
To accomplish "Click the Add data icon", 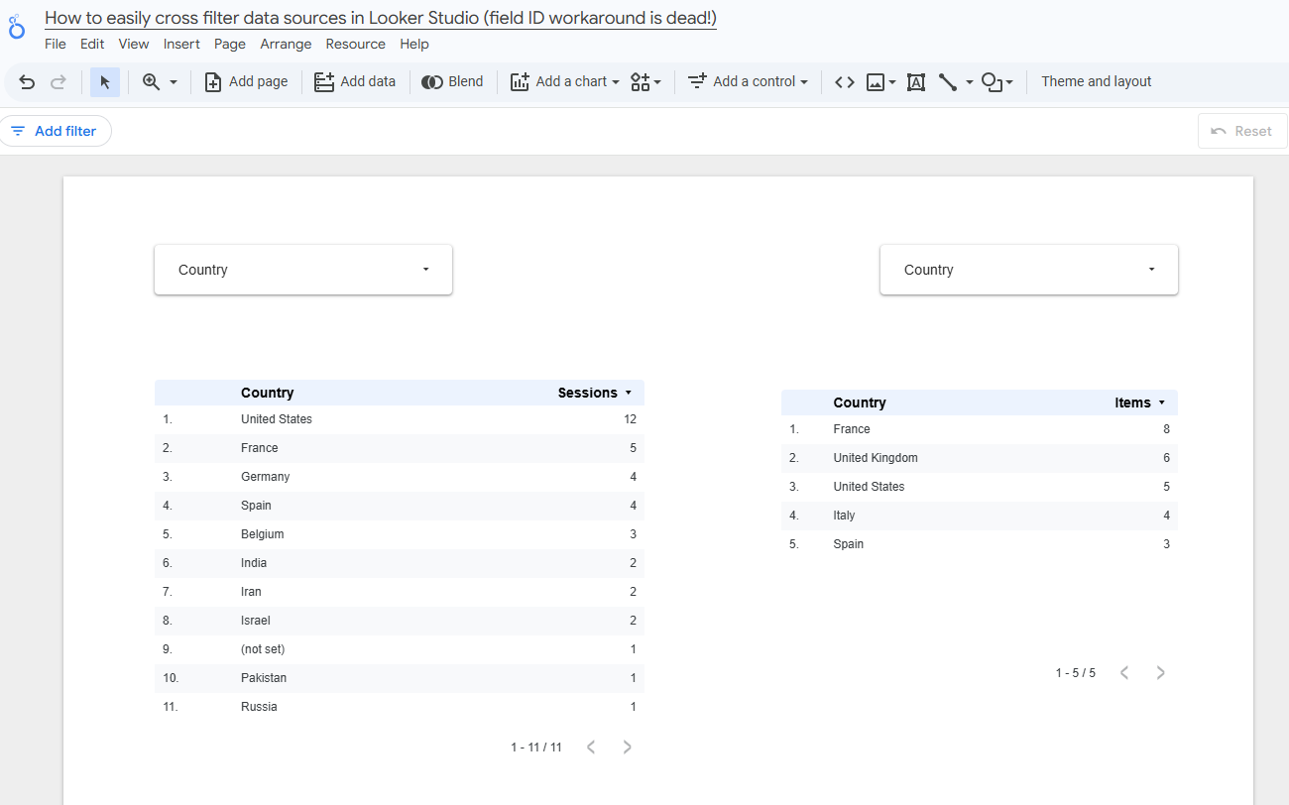I will (x=323, y=81).
